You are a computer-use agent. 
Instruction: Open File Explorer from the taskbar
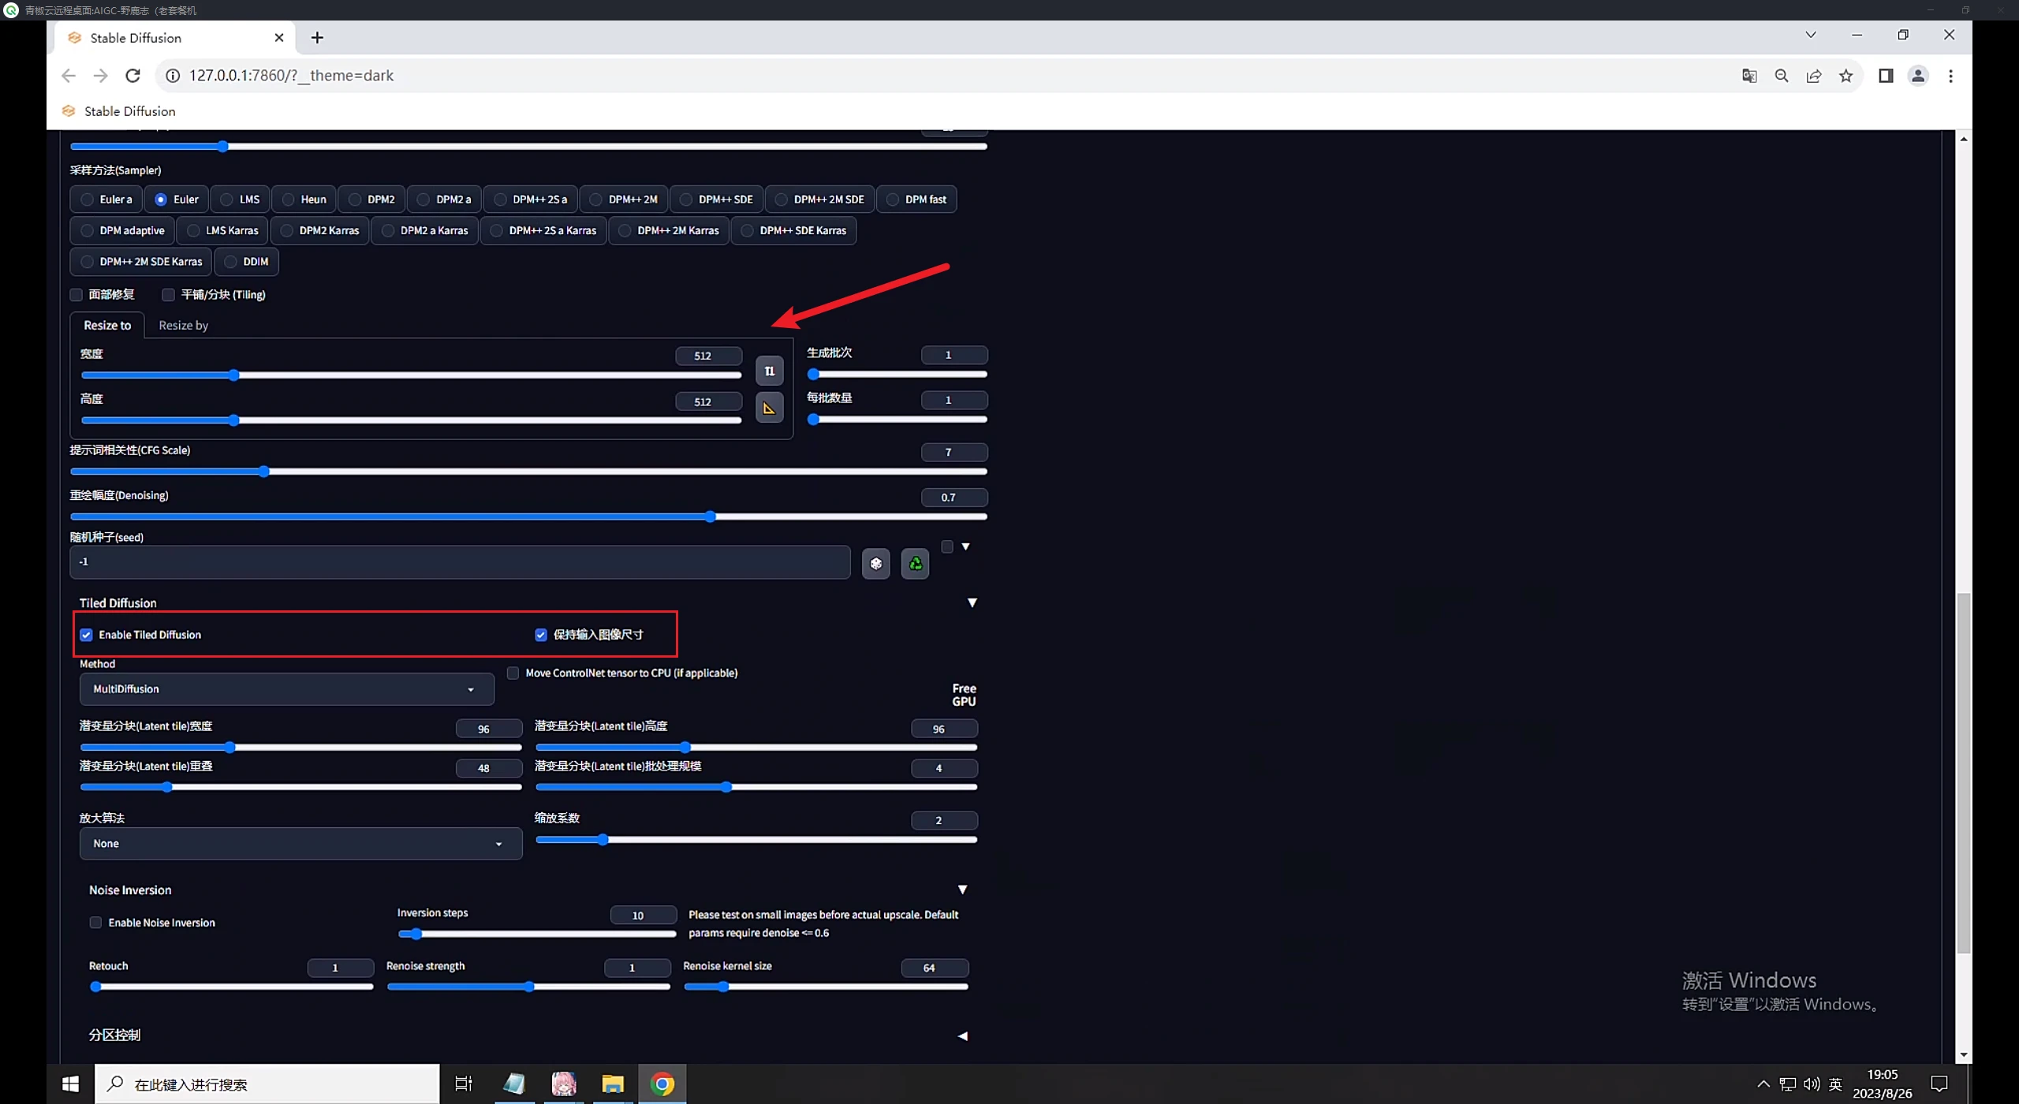[x=612, y=1084]
